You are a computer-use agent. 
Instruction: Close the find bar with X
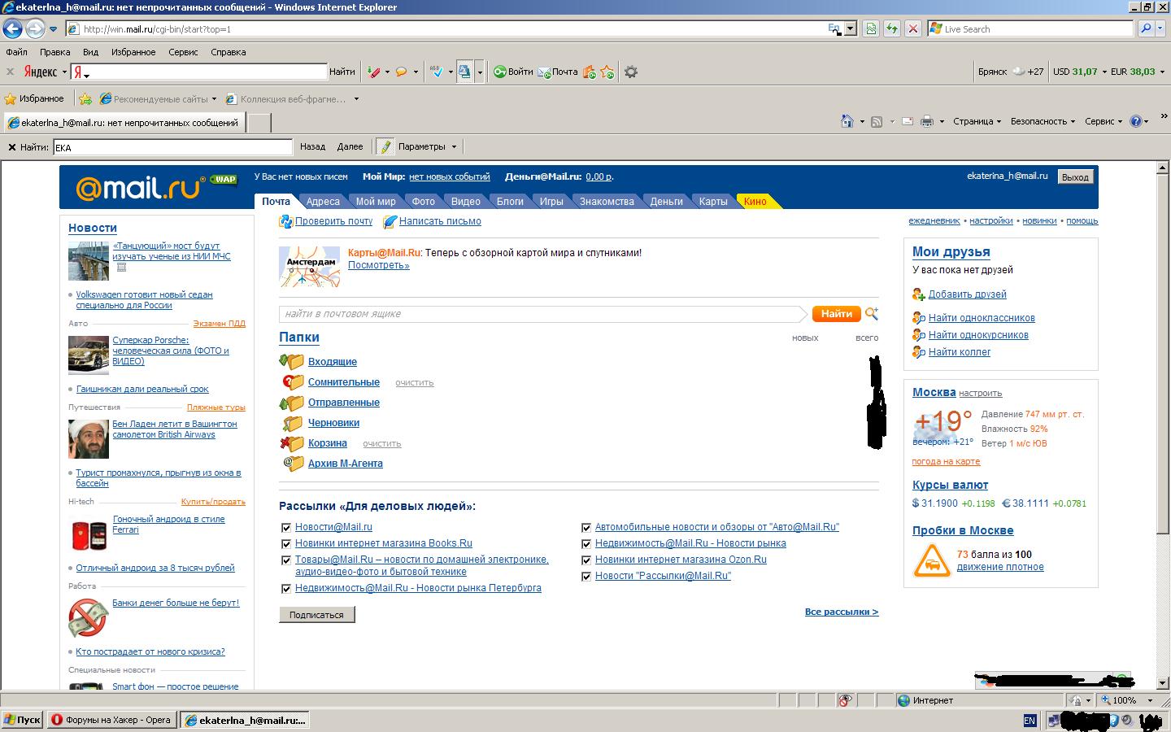point(11,147)
